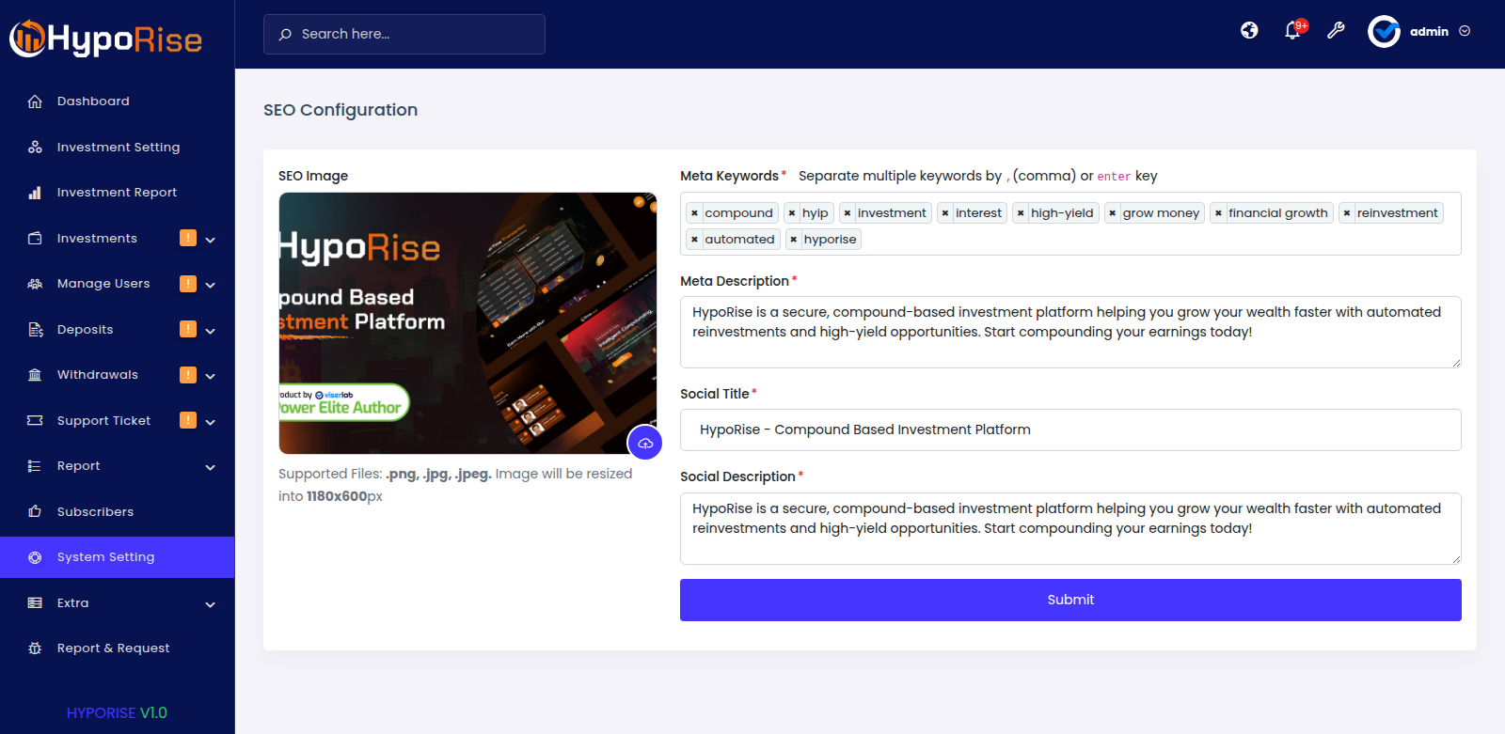Click the search magnifier icon
The width and height of the screenshot is (1505, 734).
pyautogui.click(x=285, y=35)
